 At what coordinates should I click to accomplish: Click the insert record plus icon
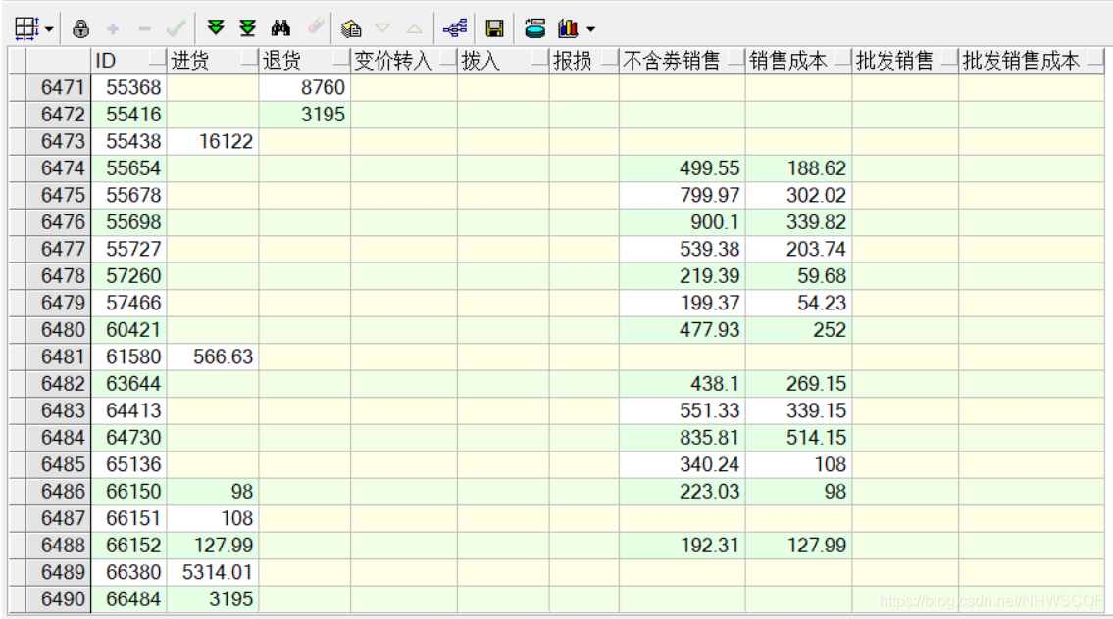click(112, 29)
